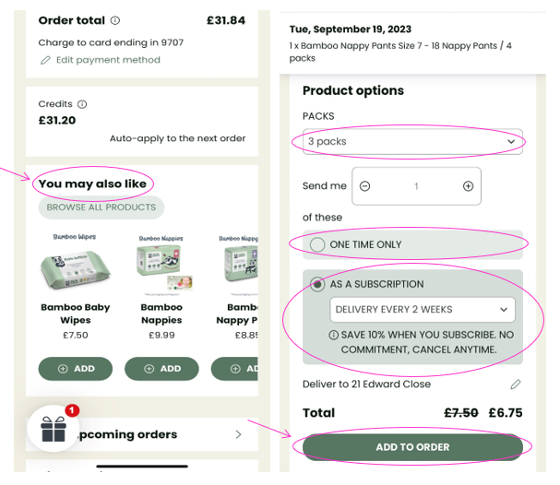Image resolution: width=560 pixels, height=485 pixels.
Task: Click the edit pencil next to delivery address
Action: 515,384
